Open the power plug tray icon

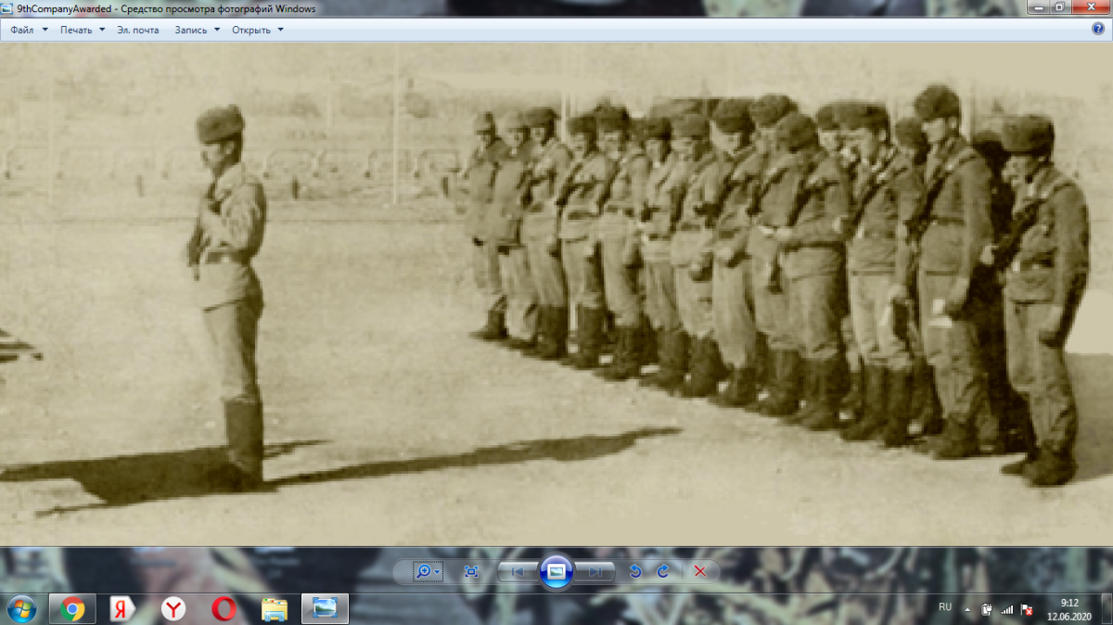(987, 609)
